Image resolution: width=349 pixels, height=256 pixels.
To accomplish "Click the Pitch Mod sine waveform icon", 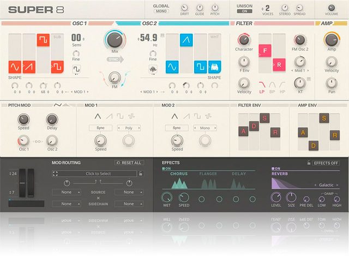I will click(x=58, y=105).
